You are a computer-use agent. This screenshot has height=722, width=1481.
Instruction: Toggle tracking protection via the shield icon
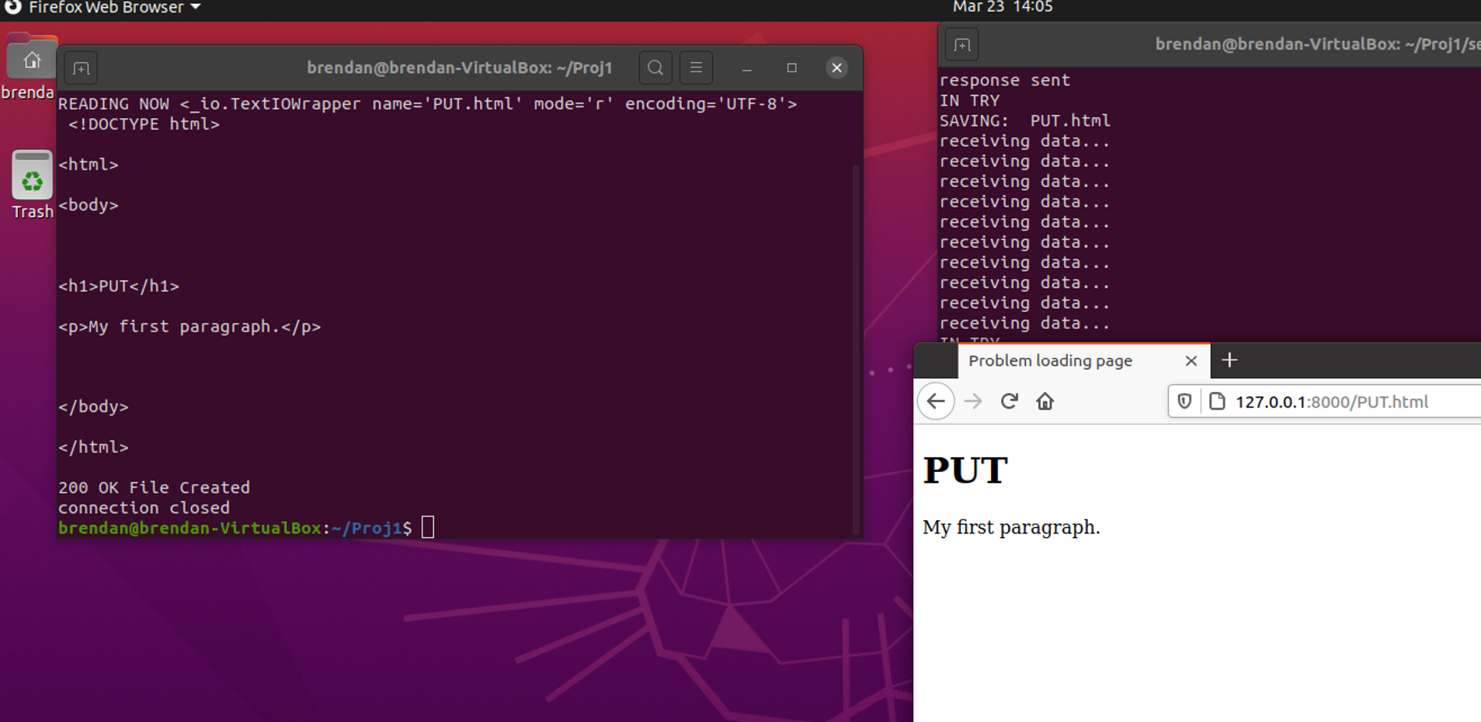click(x=1184, y=401)
